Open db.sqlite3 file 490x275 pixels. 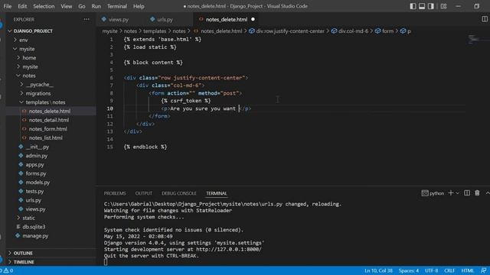tap(51, 227)
